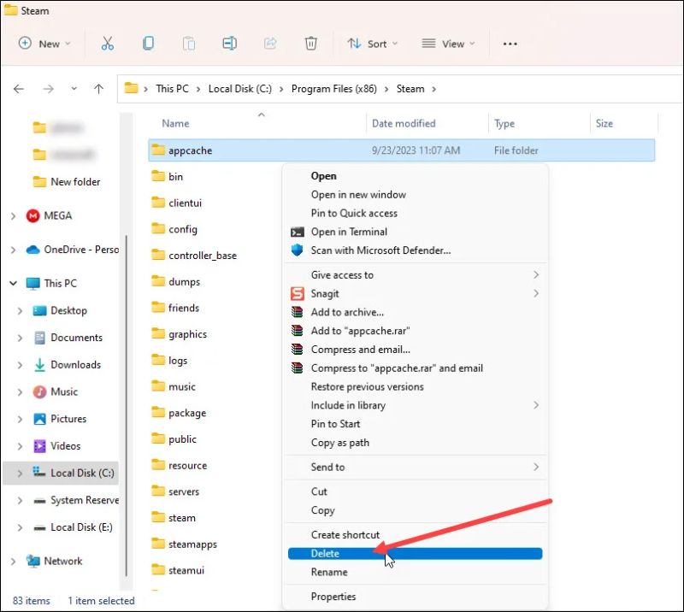
Task: Click Steam breadcrumb in address bar
Action: coord(410,89)
